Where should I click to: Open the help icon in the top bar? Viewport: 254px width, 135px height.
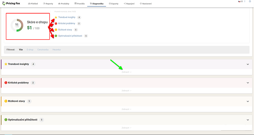(x=250, y=1)
